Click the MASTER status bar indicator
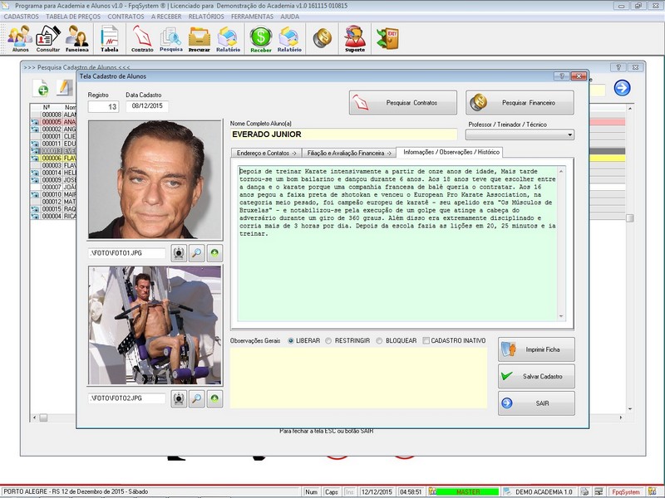This screenshot has height=498, width=665. [467, 491]
